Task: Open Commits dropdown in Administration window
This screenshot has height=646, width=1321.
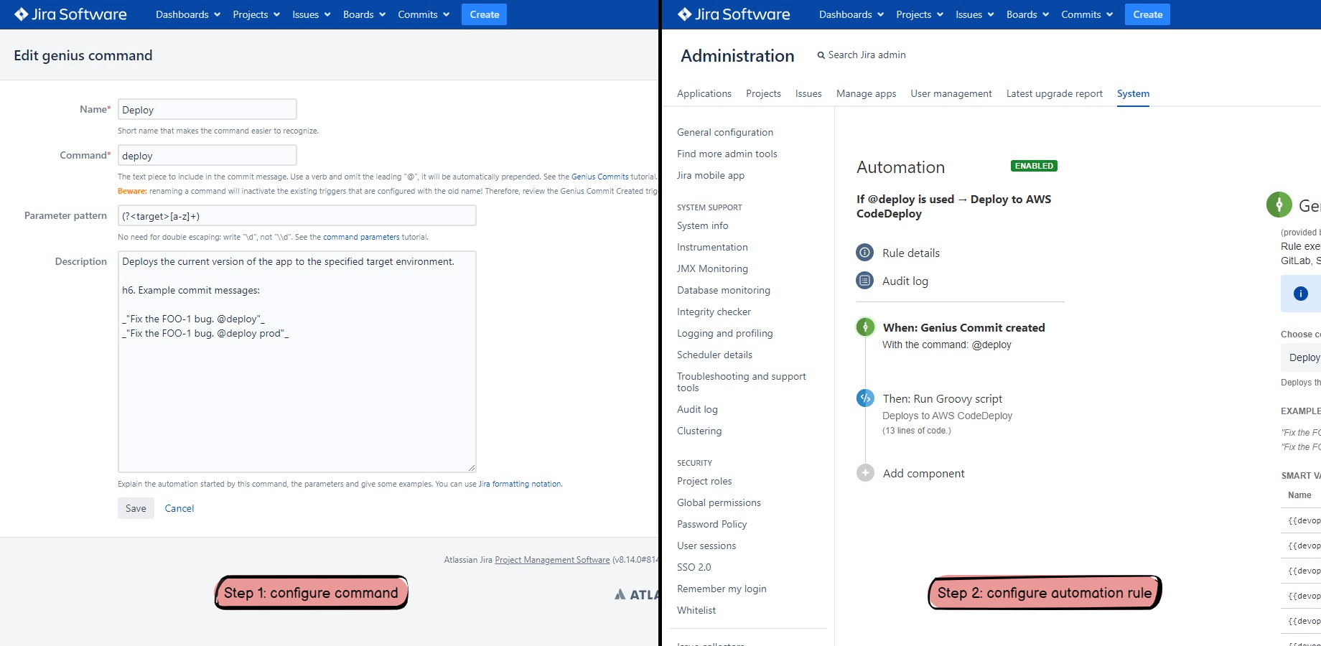Action: [x=1088, y=14]
